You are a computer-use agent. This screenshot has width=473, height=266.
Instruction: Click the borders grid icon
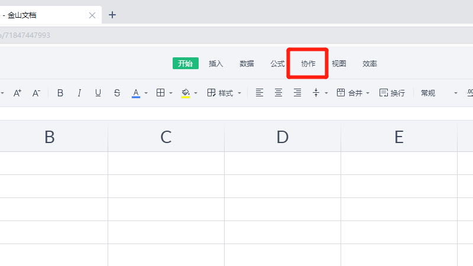(160, 93)
